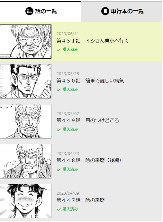The width and height of the screenshot is (163, 222).
Task: Open the smiling face thumbnail, episode 447
Action: [26, 201]
